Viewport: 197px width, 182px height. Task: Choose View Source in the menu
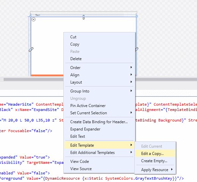(99, 169)
